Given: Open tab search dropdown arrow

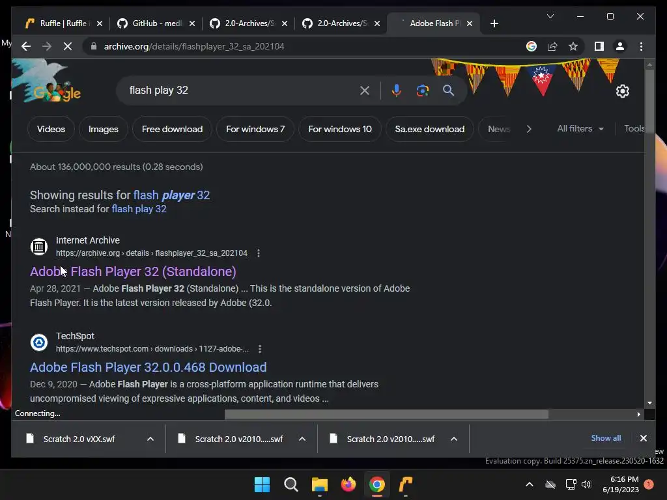Looking at the screenshot, I should (x=550, y=16).
